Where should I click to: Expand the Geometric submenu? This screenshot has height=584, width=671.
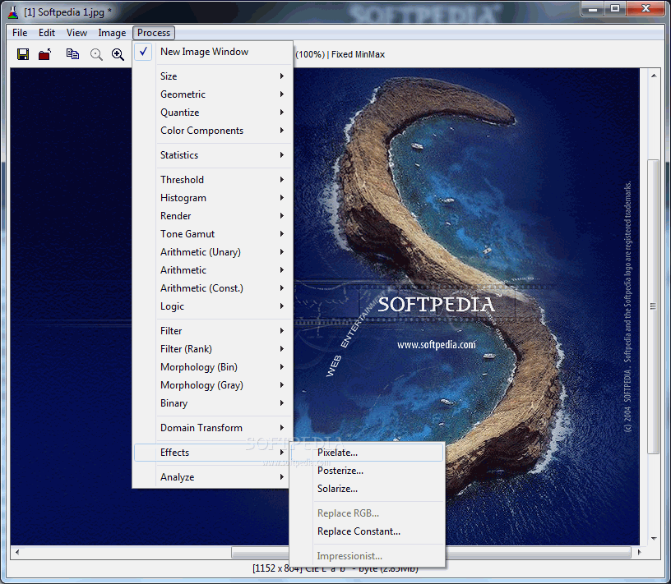coord(213,94)
